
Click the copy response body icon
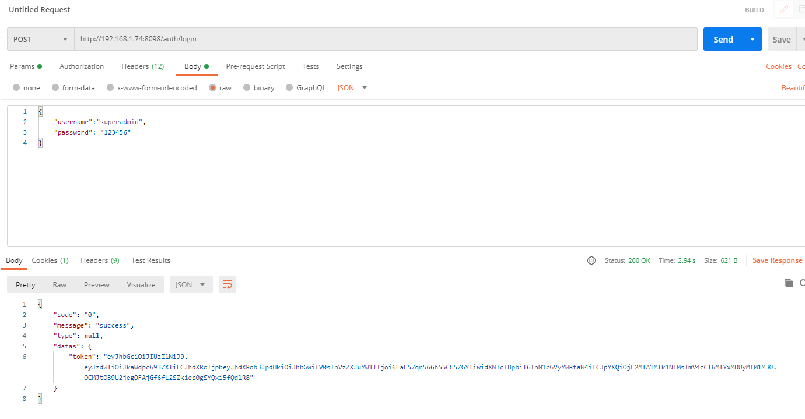pos(788,283)
